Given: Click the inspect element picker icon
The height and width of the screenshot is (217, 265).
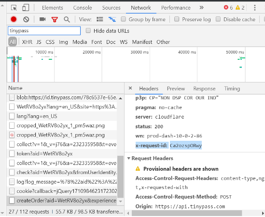Looking at the screenshot, I should (x=14, y=8).
